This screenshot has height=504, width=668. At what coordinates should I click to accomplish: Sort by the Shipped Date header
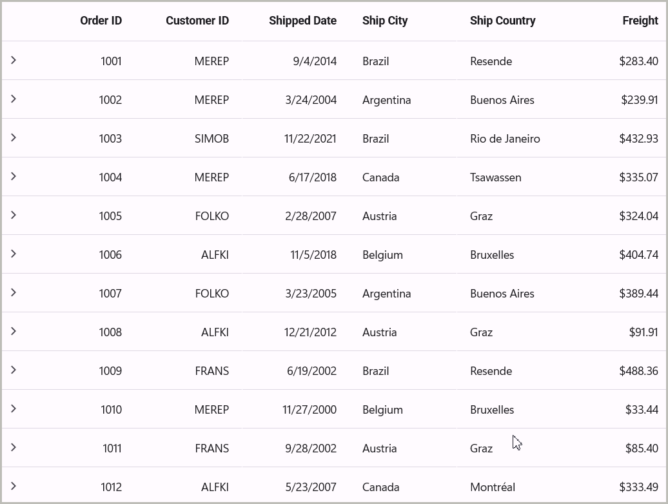coord(302,21)
